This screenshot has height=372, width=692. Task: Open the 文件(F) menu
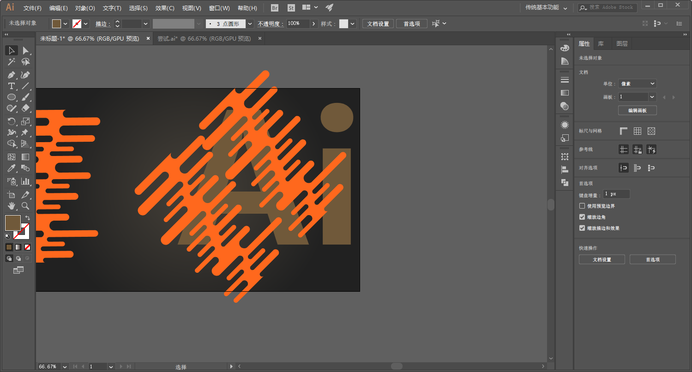point(32,8)
